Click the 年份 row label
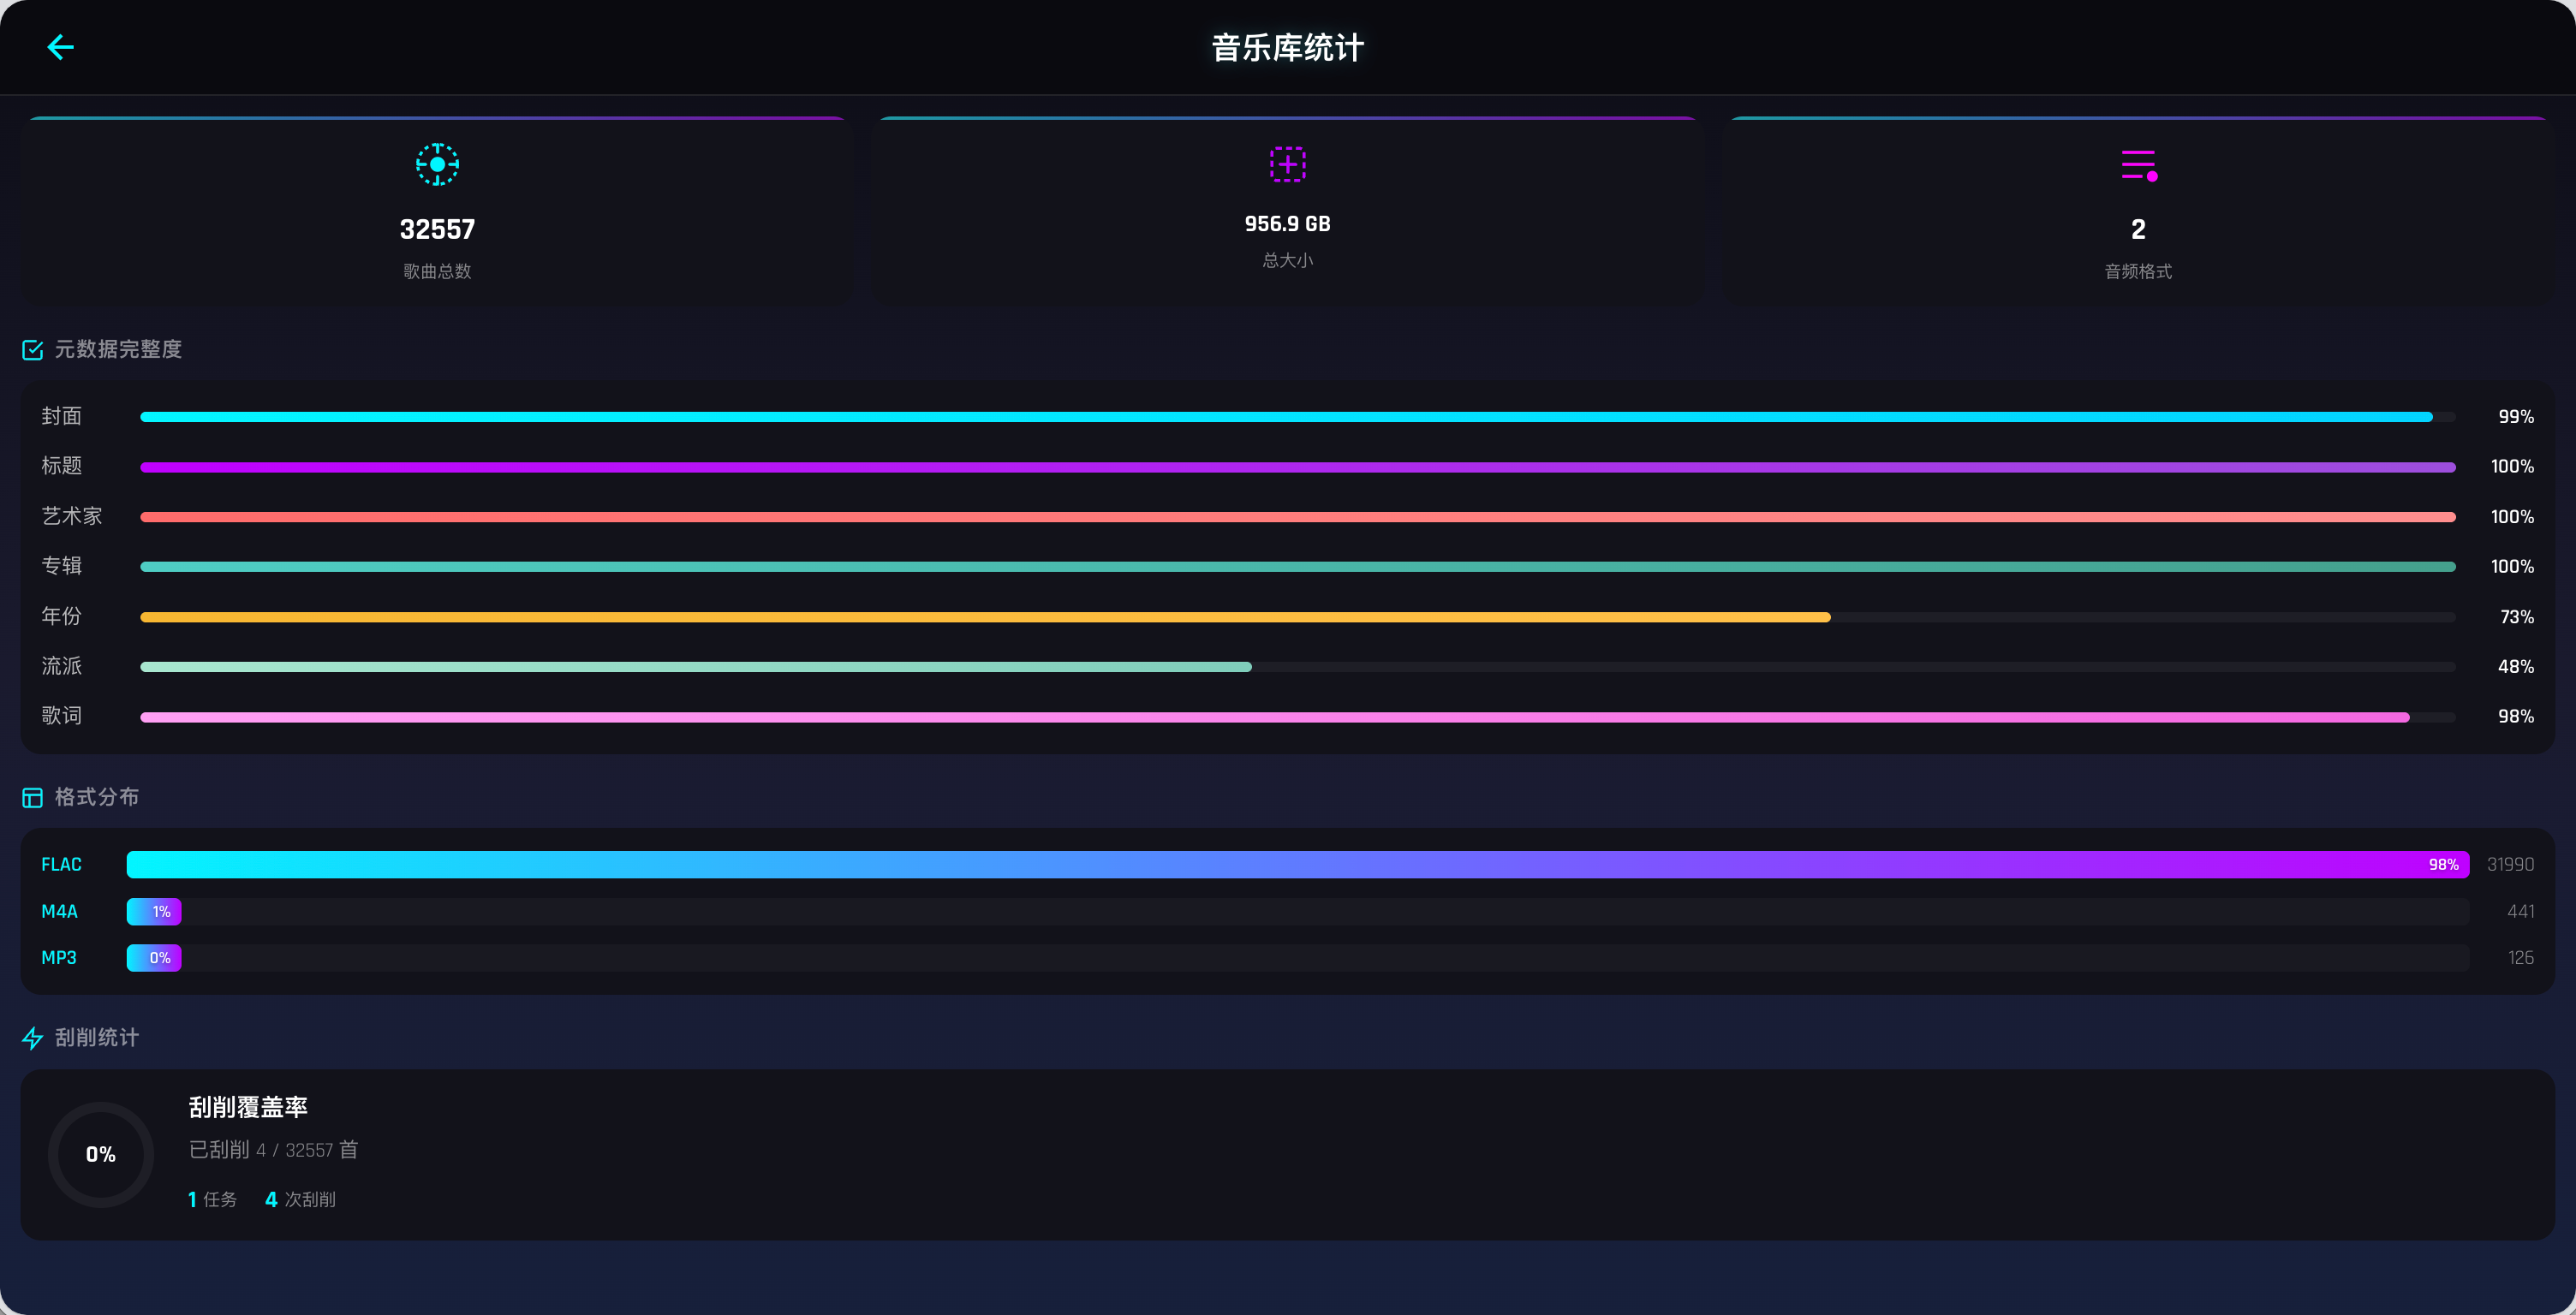 pyautogui.click(x=62, y=616)
